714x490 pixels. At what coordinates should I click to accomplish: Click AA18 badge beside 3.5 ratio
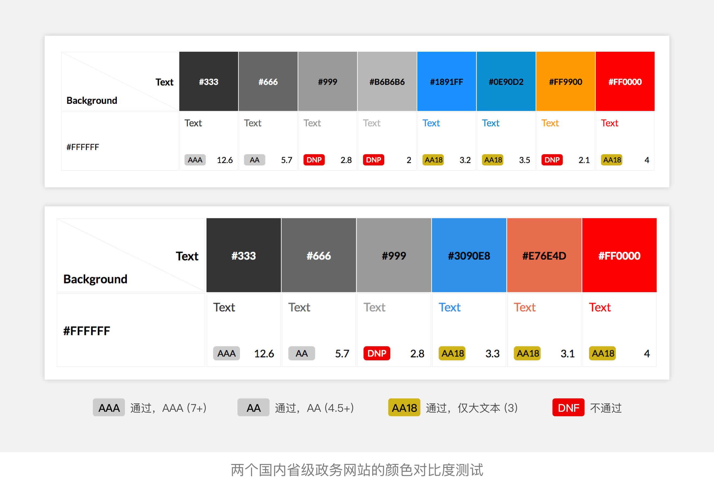(492, 160)
